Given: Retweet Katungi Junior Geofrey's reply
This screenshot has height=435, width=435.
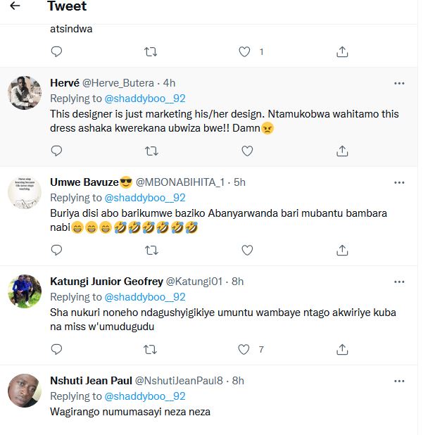Looking at the screenshot, I should (151, 349).
